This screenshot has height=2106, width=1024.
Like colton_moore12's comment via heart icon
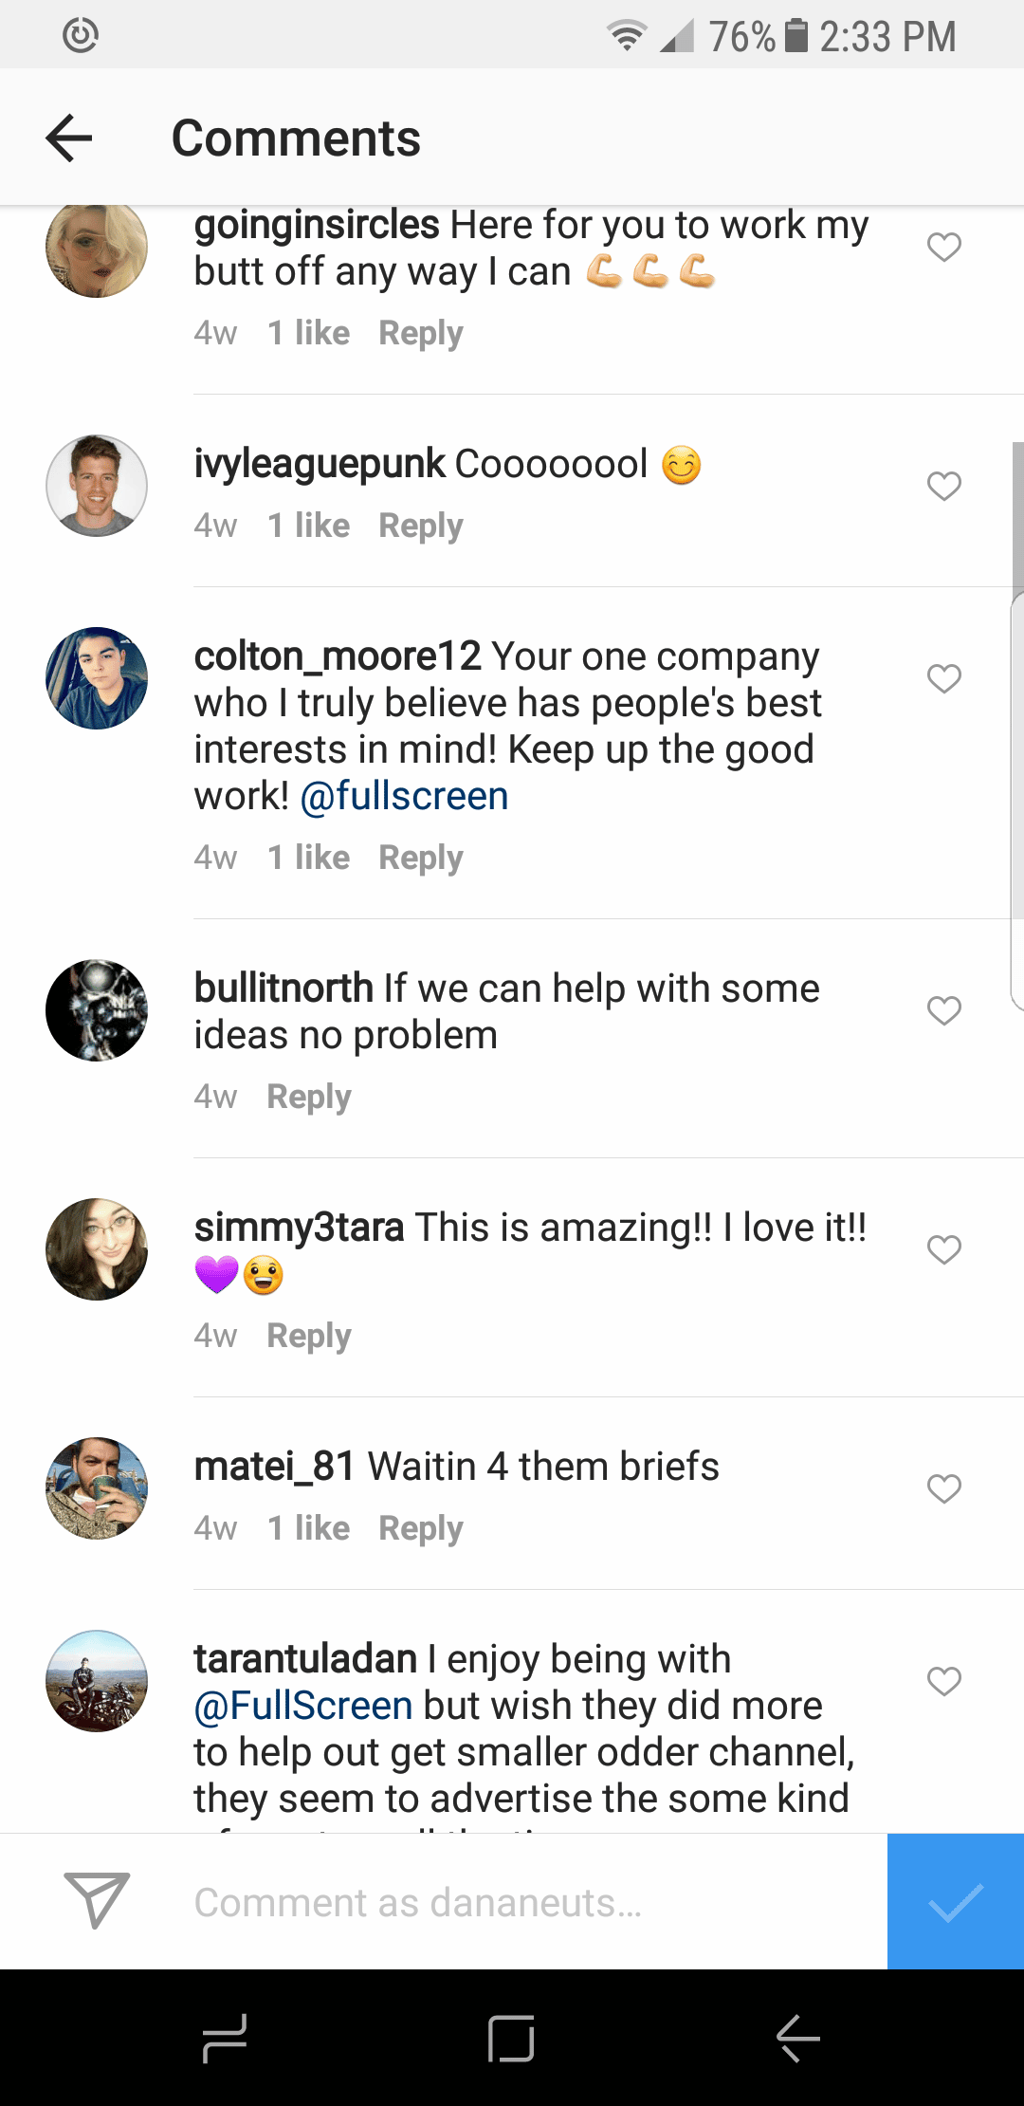[x=944, y=679]
